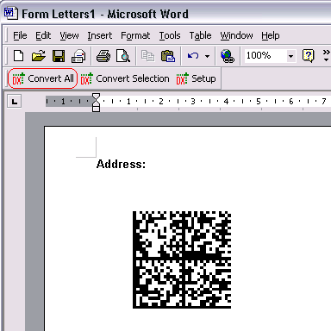This screenshot has height=331, width=331.
Task: Click the Address: text in the document
Action: [x=121, y=164]
